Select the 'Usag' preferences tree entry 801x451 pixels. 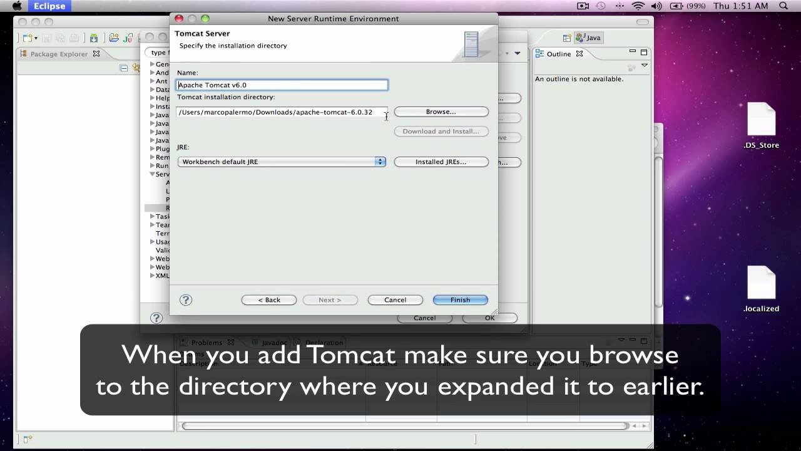coord(163,242)
